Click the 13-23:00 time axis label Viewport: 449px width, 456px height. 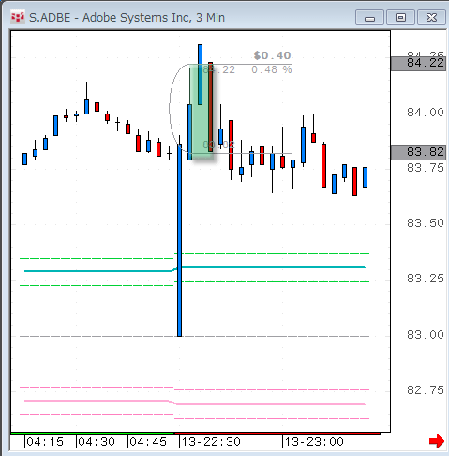pyautogui.click(x=314, y=442)
